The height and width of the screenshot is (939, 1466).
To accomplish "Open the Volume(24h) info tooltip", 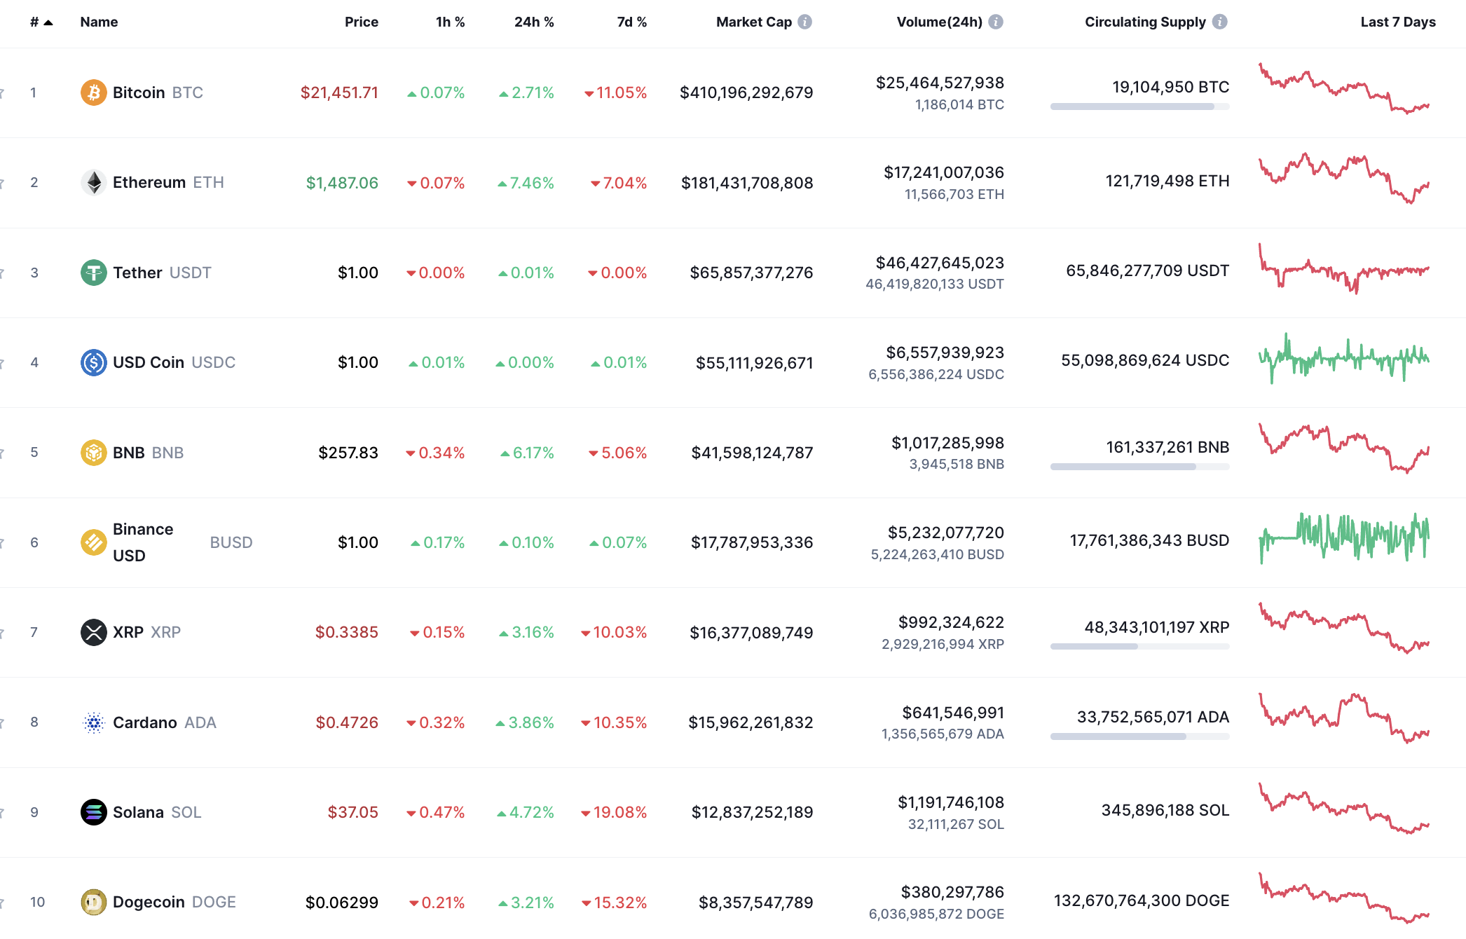I will click(x=994, y=22).
